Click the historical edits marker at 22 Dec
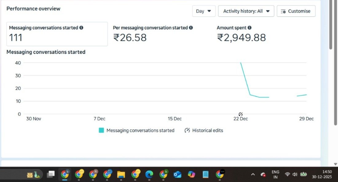Screen dimensions: 338x182 click(x=241, y=114)
